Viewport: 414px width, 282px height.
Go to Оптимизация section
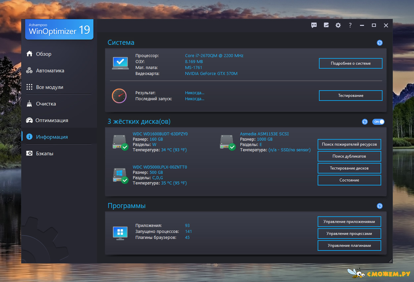(x=59, y=120)
